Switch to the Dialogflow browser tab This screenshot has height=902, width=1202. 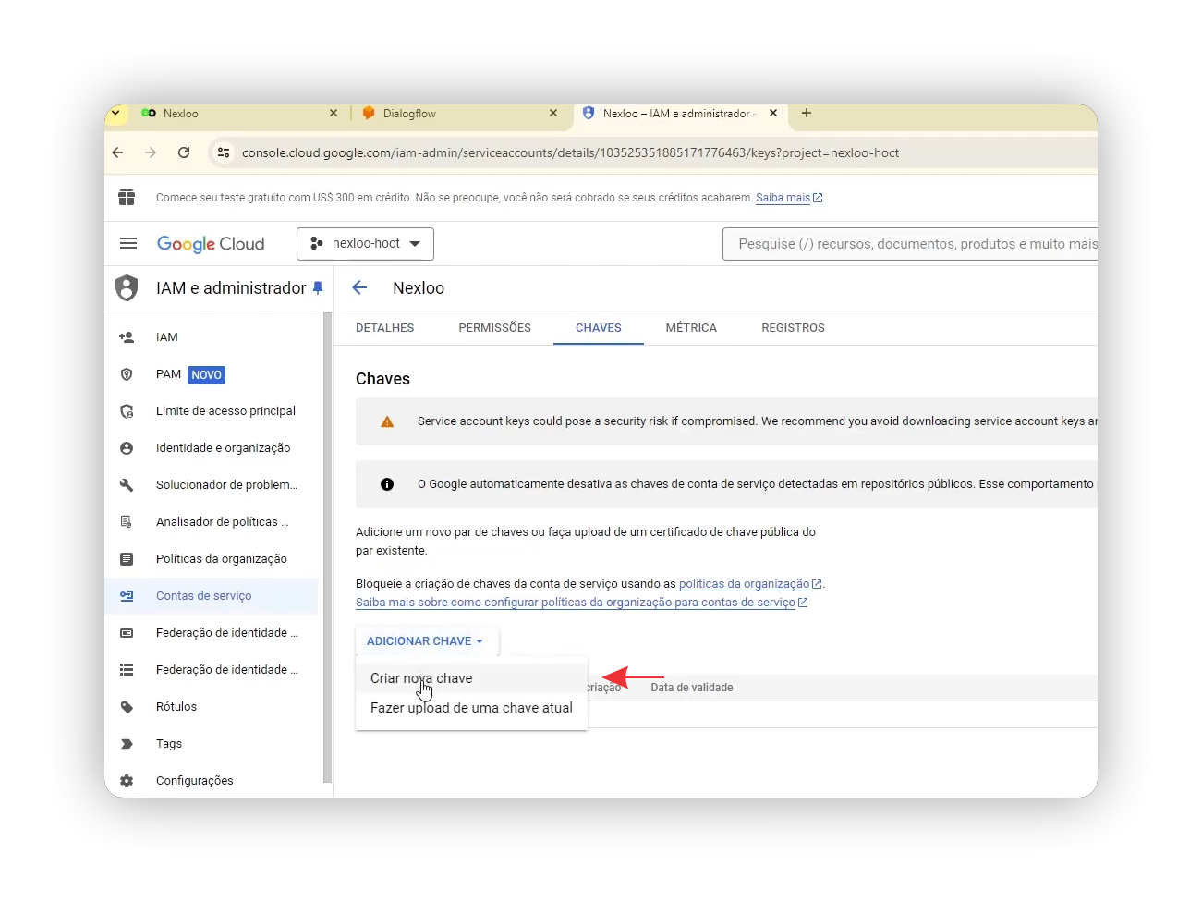(x=459, y=114)
